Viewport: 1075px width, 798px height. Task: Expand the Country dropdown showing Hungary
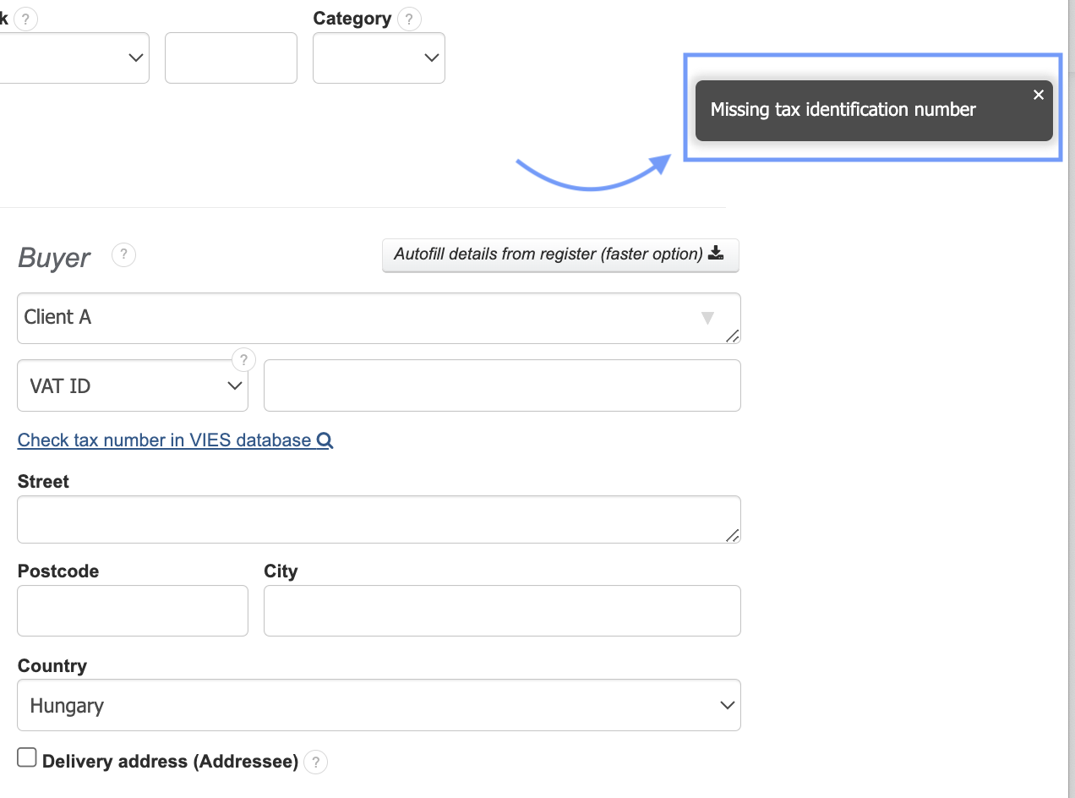379,705
